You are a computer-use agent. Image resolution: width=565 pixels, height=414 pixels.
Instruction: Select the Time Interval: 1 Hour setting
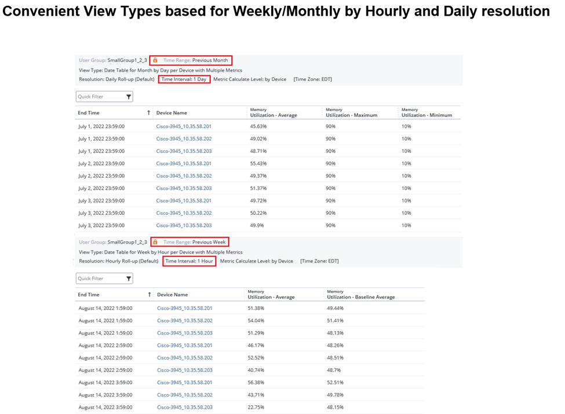click(190, 261)
